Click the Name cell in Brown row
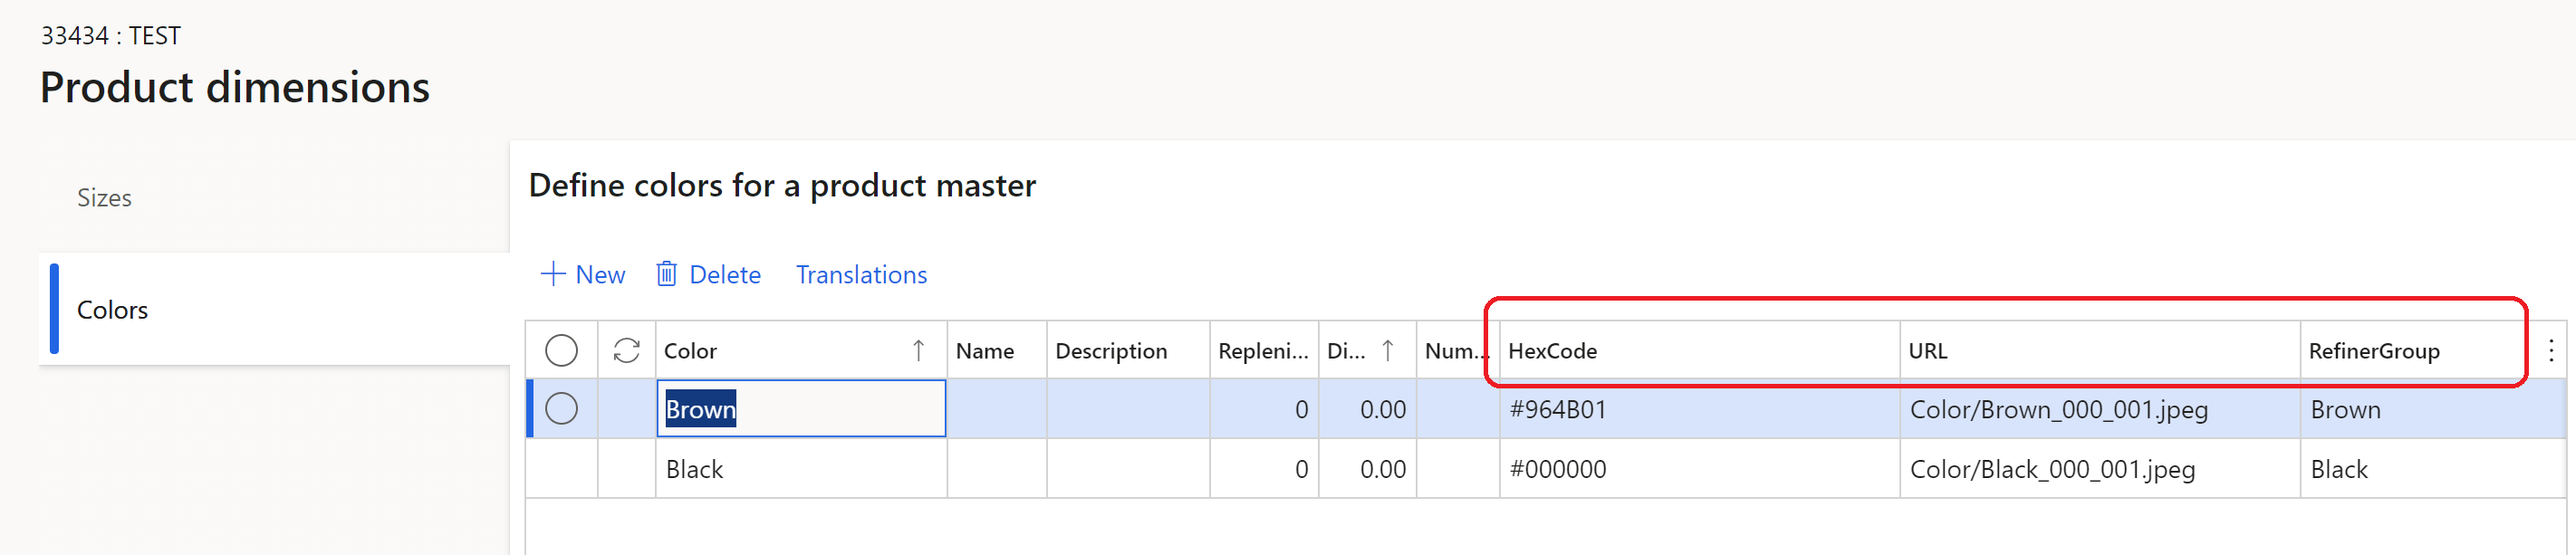Screen dimensions: 2576x555 [996, 408]
